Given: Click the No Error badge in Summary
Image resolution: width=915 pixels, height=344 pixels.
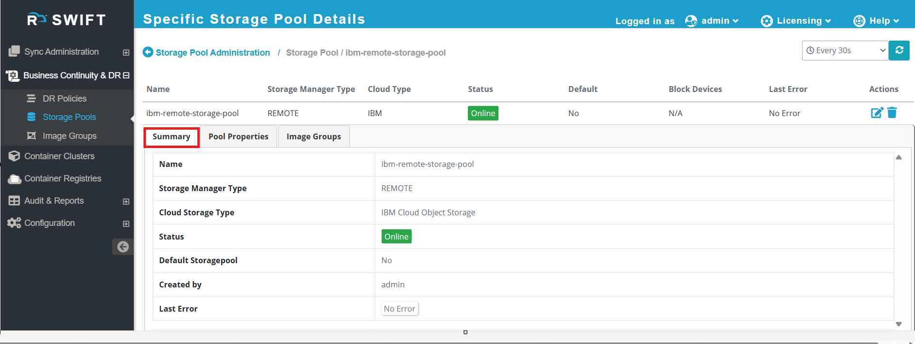Looking at the screenshot, I should pos(400,309).
